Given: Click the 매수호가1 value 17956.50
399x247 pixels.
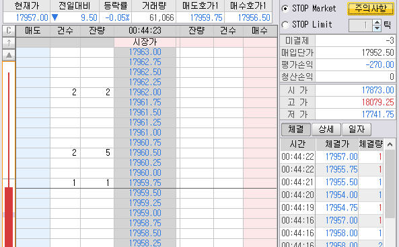Looking at the screenshot, I should (254, 17).
